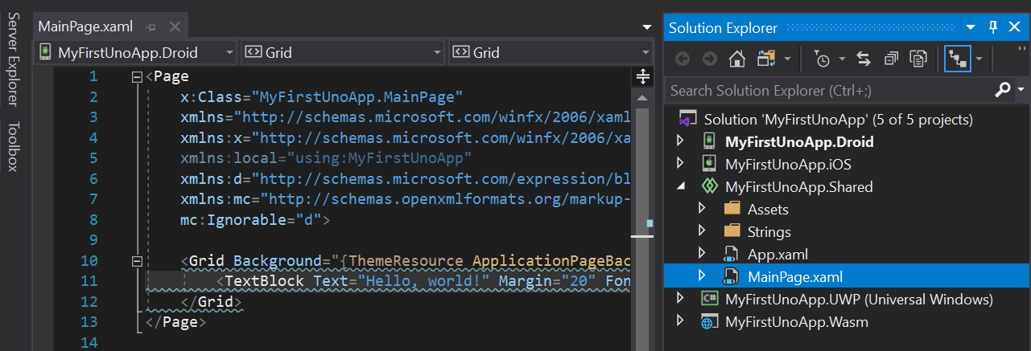The width and height of the screenshot is (1031, 351).
Task: Open the editor active files dropdown arrow
Action: coord(646,27)
